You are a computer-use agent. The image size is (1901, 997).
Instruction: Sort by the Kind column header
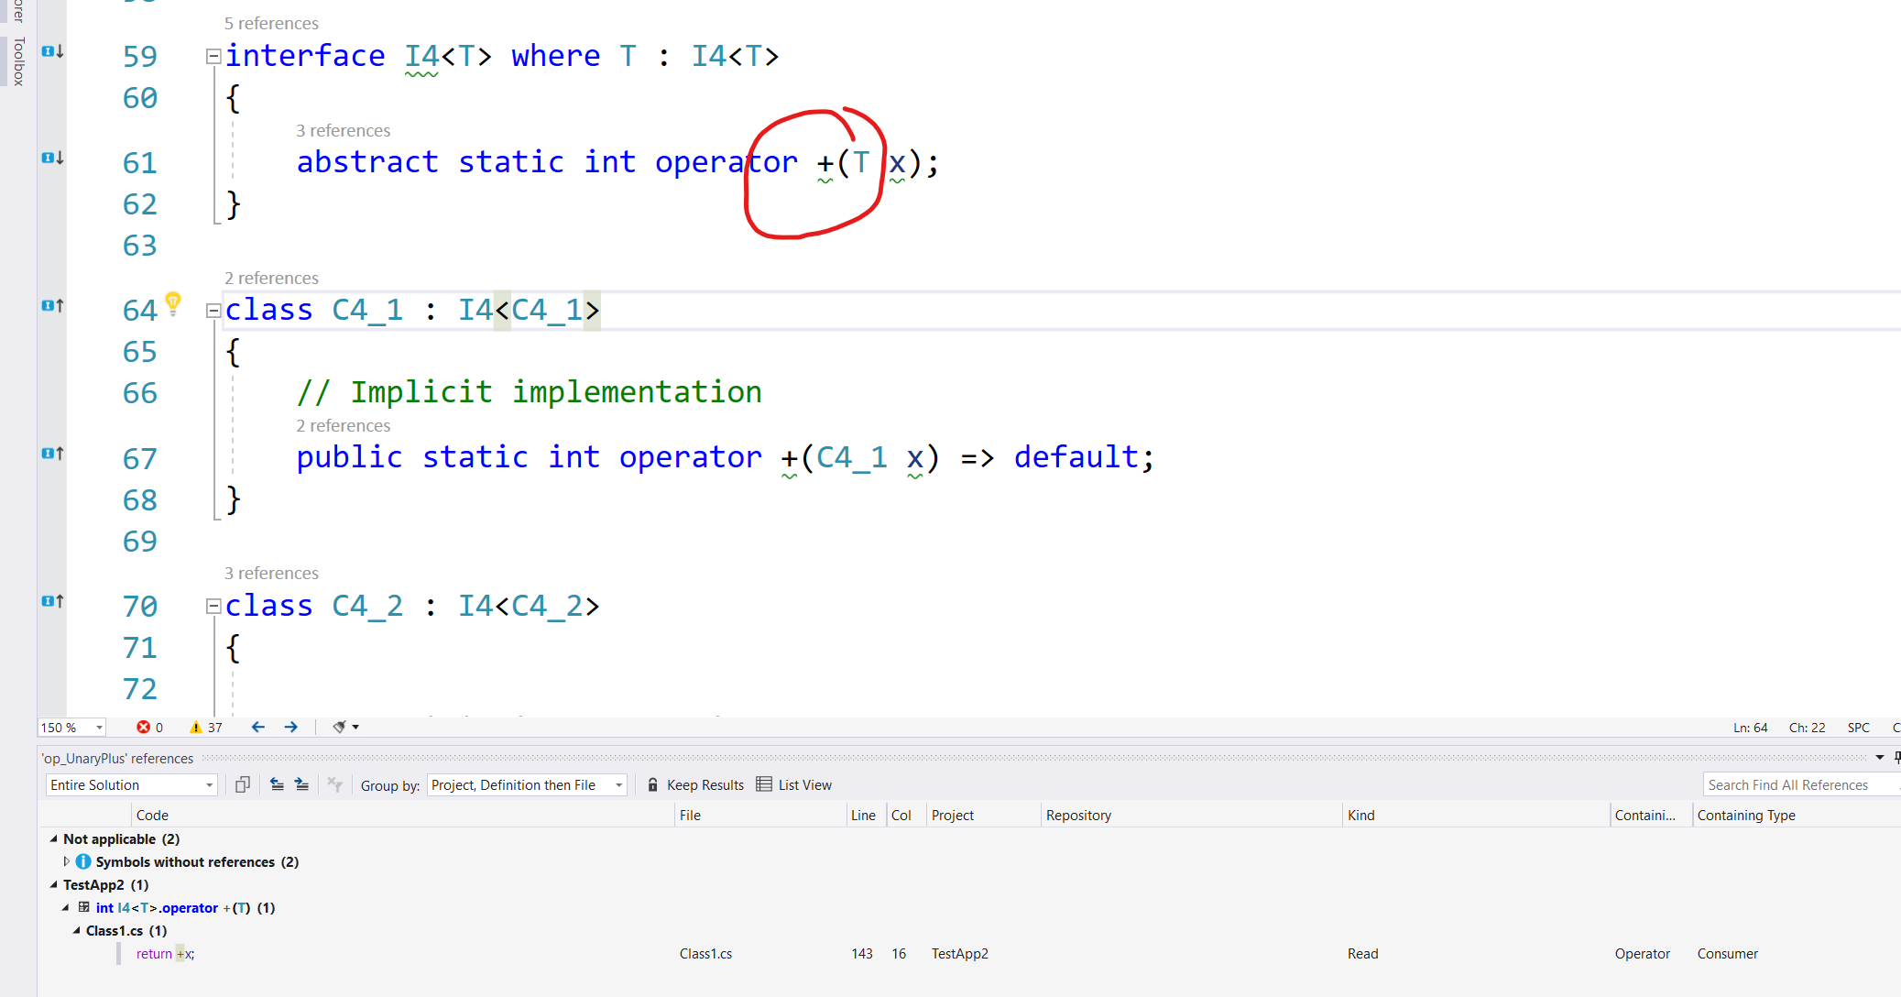(1361, 816)
